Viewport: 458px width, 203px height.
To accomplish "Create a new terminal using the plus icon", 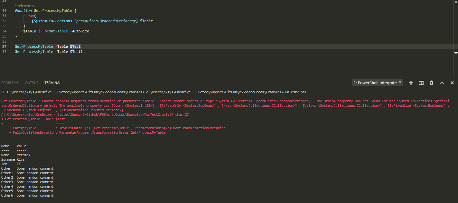I will click(411, 83).
